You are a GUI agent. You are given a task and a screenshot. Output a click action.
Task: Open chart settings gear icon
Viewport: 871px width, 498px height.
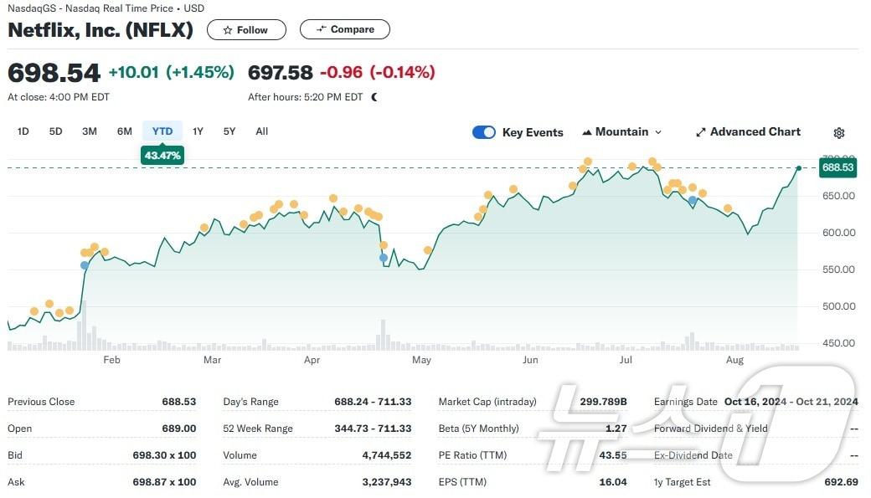coord(839,133)
